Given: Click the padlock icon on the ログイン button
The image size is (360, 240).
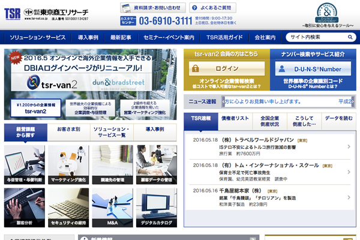Looking at the screenshot, I should tap(196, 68).
